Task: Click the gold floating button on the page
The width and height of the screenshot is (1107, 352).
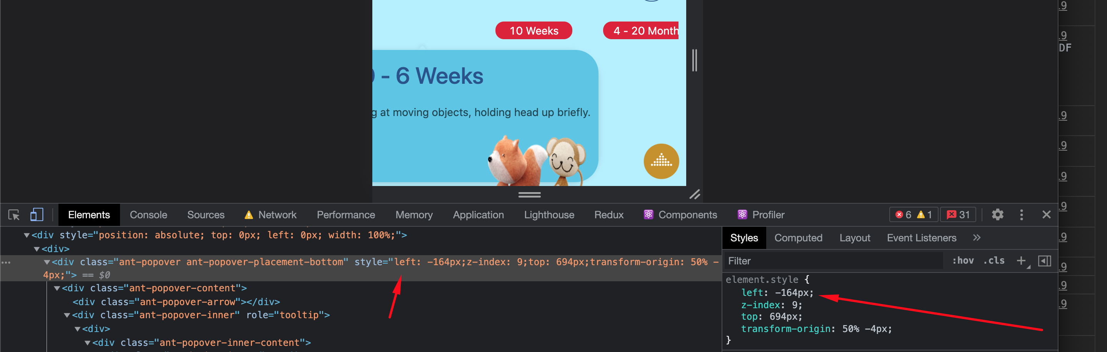Action: 661,161
